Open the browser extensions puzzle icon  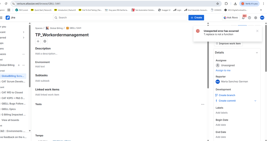point(226,3)
